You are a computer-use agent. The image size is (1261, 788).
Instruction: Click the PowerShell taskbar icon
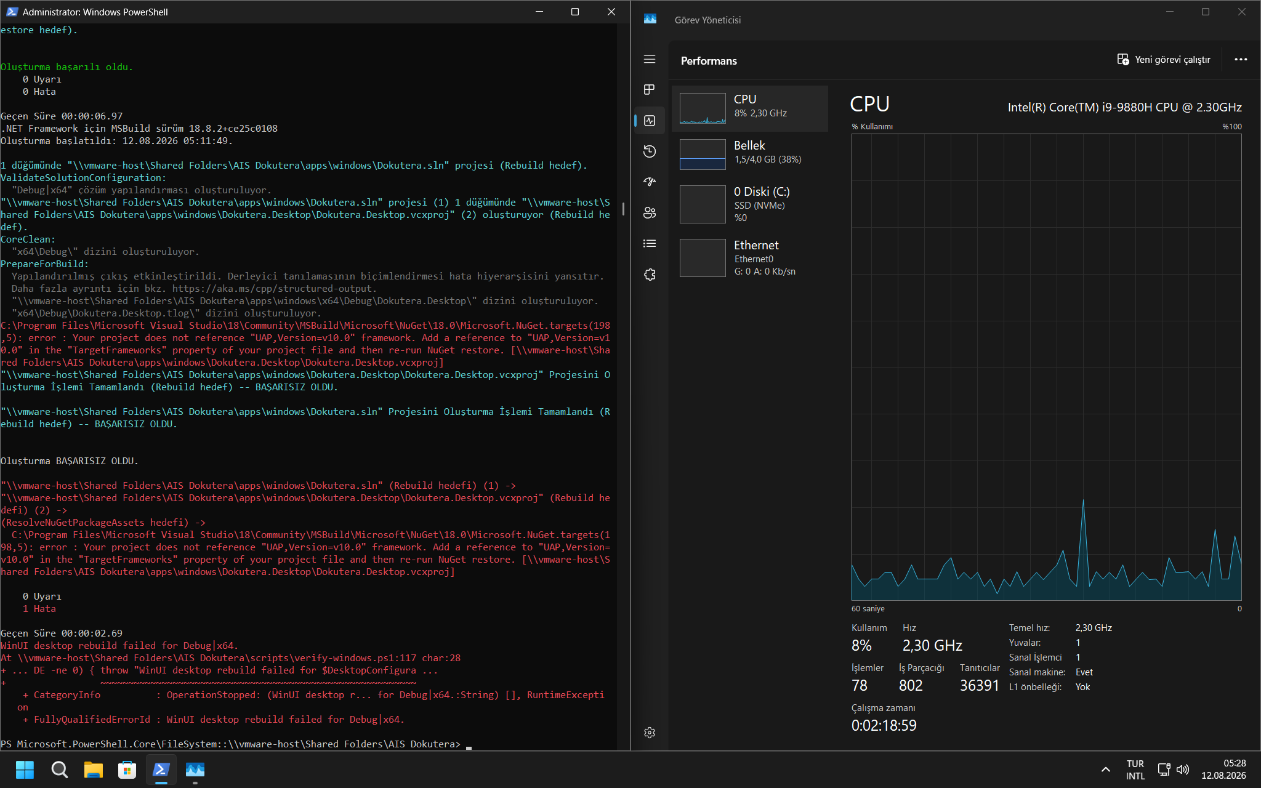(x=161, y=770)
